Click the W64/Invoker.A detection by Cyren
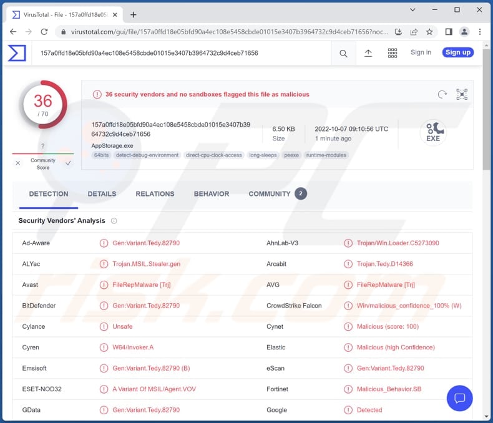Image resolution: width=493 pixels, height=423 pixels. [x=133, y=348]
